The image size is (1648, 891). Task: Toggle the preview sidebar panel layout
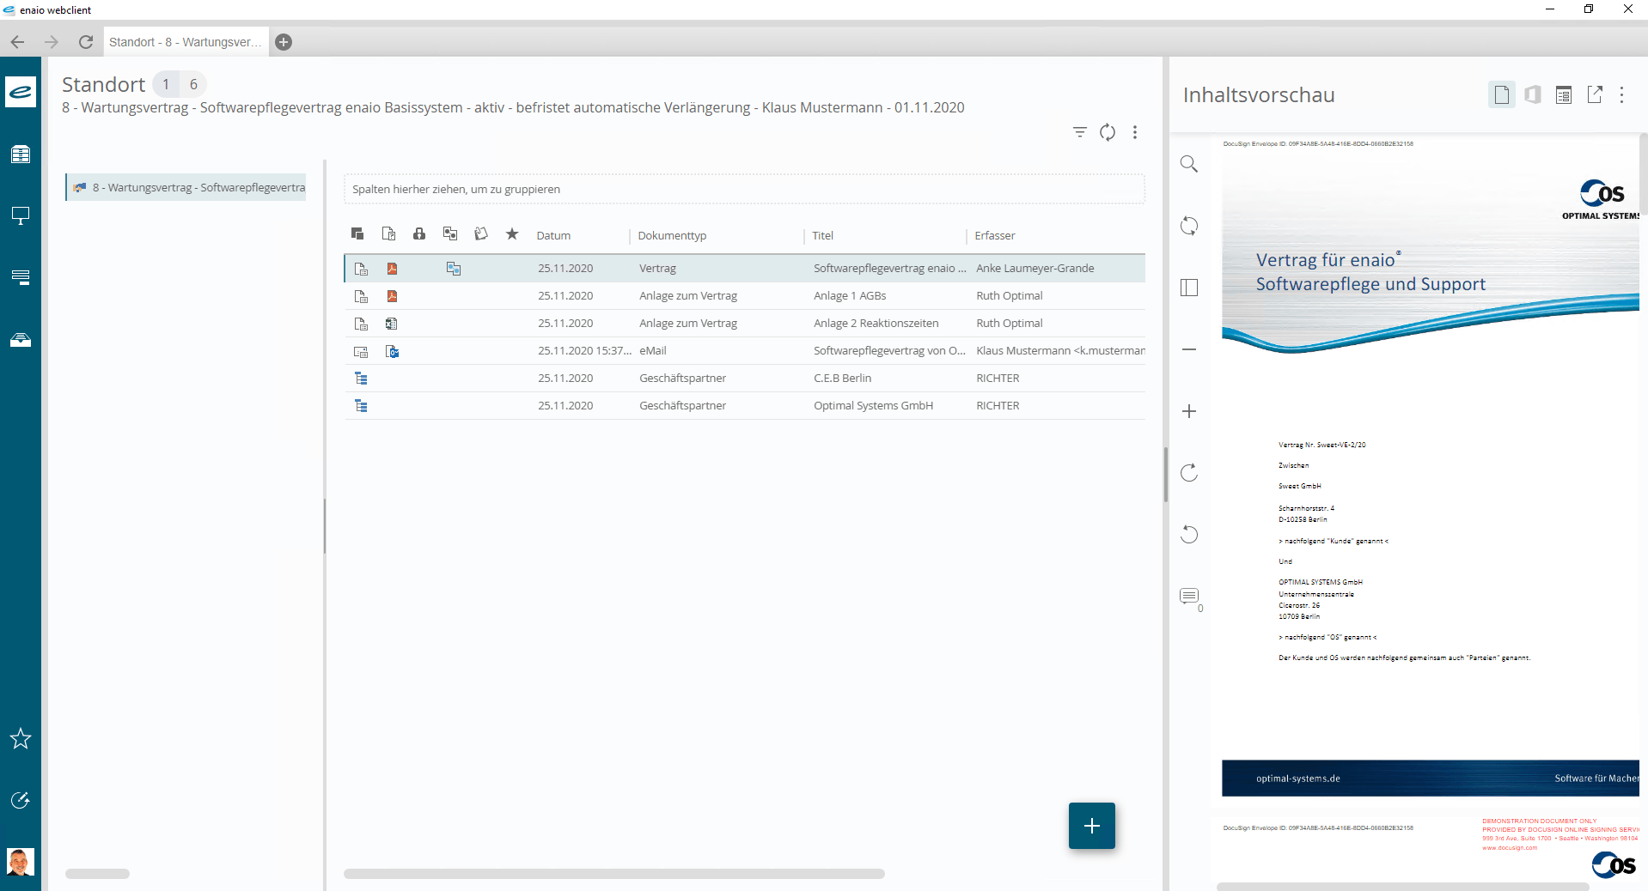coord(1189,288)
